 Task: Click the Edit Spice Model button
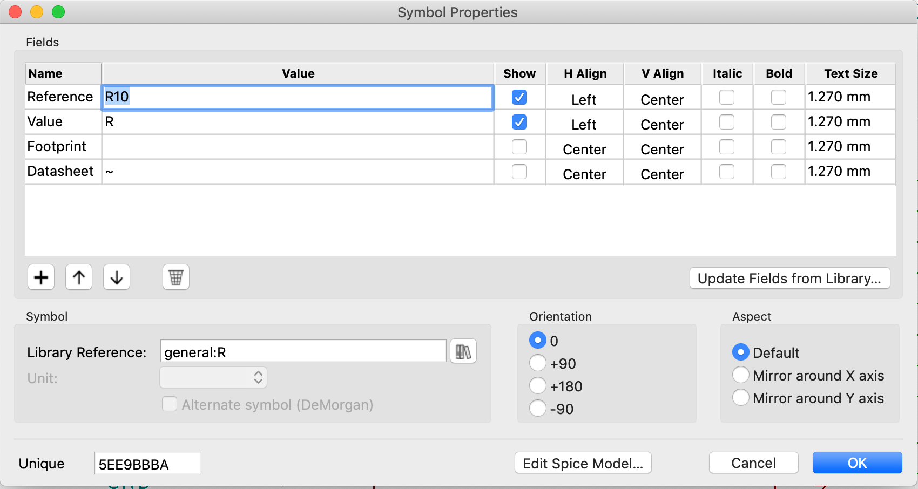tap(583, 464)
